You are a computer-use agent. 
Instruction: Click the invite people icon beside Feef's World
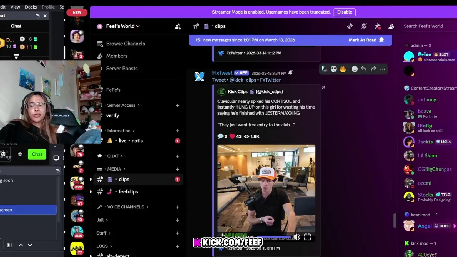(178, 26)
